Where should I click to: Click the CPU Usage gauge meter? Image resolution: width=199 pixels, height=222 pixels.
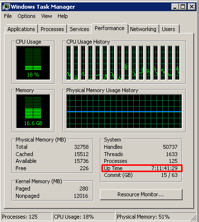point(33,63)
